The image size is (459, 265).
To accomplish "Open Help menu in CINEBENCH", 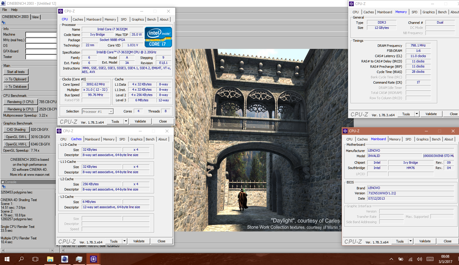I will [14, 10].
